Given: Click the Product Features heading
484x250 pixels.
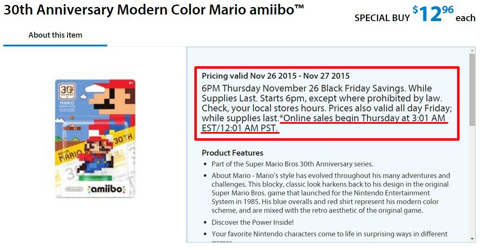Looking at the screenshot, I should pos(232,153).
